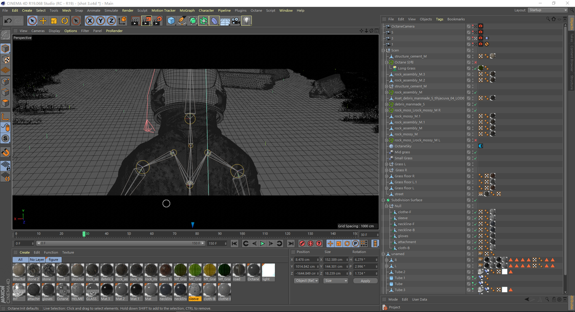Toggle the Z axis lock
Screen dimensions: 575x312
pos(111,21)
